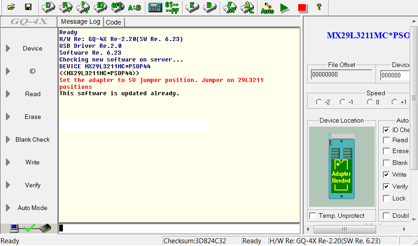Screen dimensions: 418x246
Task: Click the vertical scrollbar thumb in right panel
Action: [414, 98]
